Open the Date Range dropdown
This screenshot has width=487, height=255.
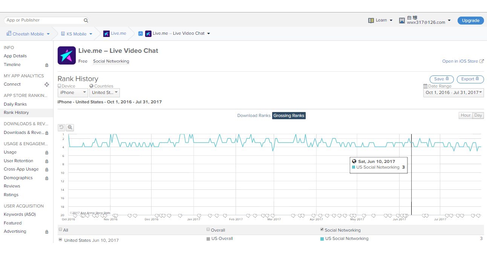click(453, 92)
